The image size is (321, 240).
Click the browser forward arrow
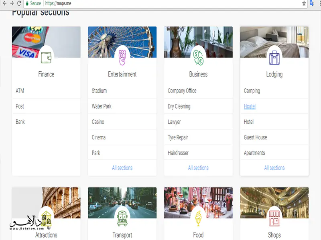[x=12, y=3]
